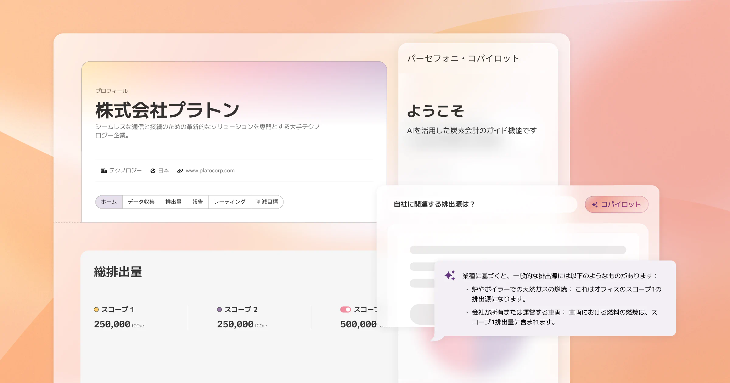The image size is (730, 383).
Task: Click the パーセフォニ・コパイロット panel title
Action: 463,58
